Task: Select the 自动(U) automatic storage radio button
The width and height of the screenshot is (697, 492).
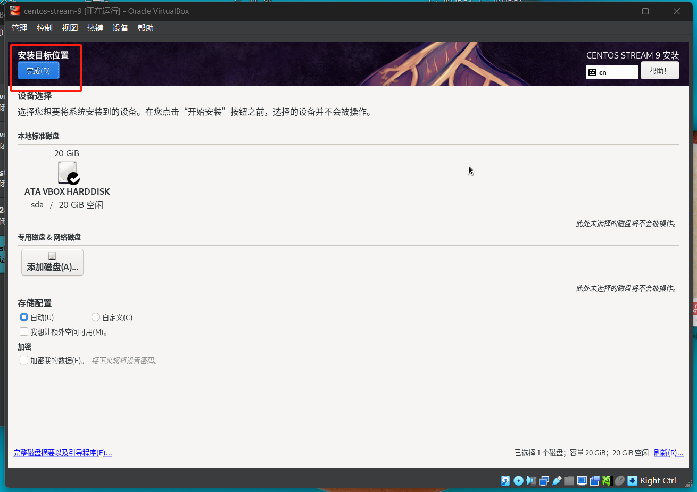Action: coord(24,317)
